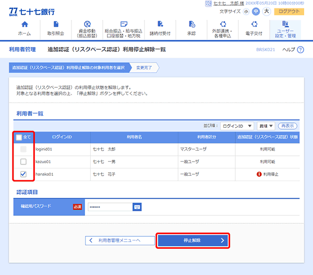This screenshot has height=275, width=313.
Task: Click the BRSK021 screen code
Action: [266, 50]
